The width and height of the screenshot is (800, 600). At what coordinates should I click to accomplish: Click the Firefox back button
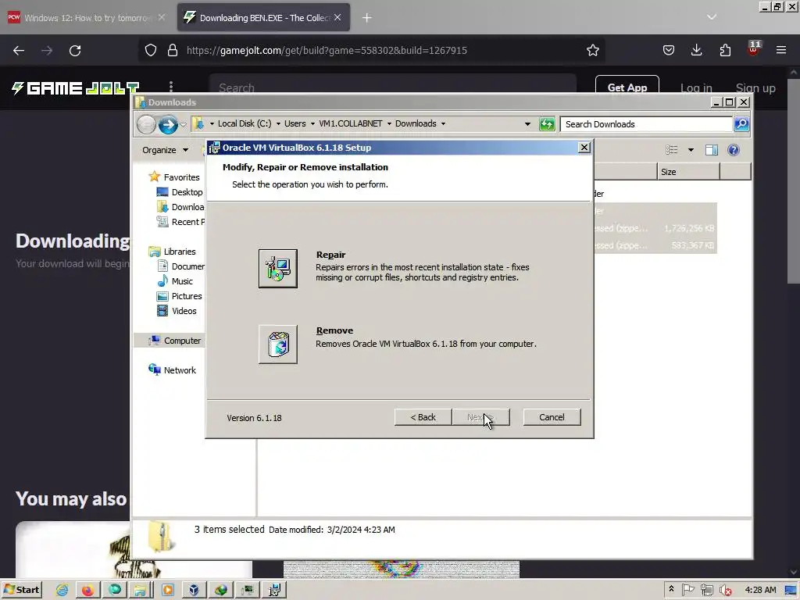19,51
